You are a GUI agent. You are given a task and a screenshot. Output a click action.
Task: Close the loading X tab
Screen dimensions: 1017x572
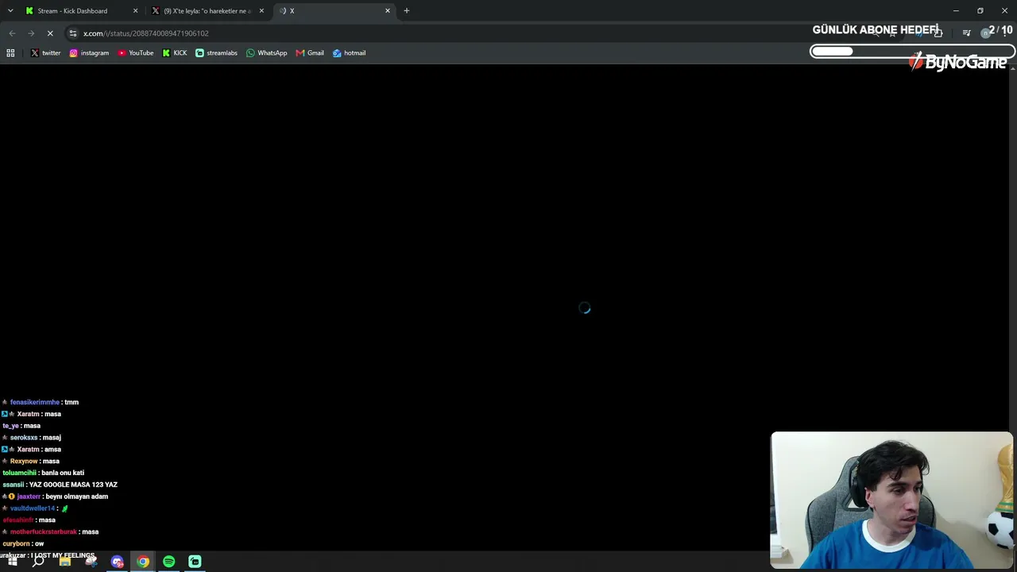pos(388,11)
